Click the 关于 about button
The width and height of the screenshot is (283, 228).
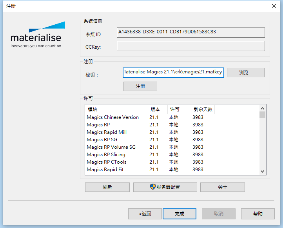(x=222, y=187)
